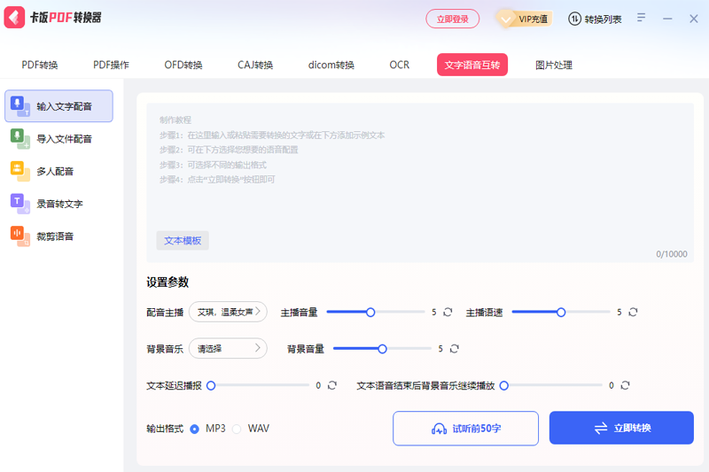Switch to the dicom转换 tab

coord(331,65)
